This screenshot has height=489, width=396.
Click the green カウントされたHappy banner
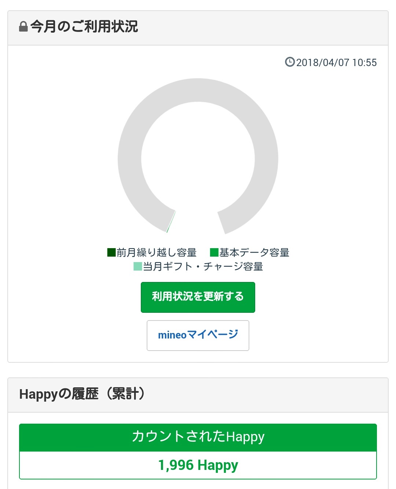pos(198,437)
